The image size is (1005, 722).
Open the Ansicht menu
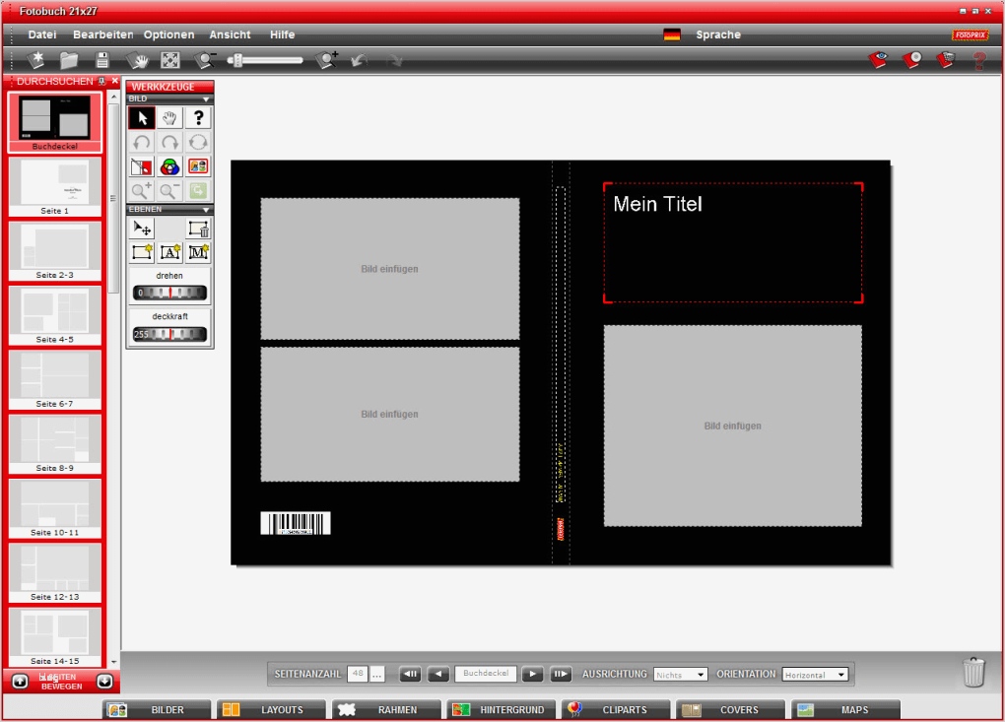tap(230, 34)
